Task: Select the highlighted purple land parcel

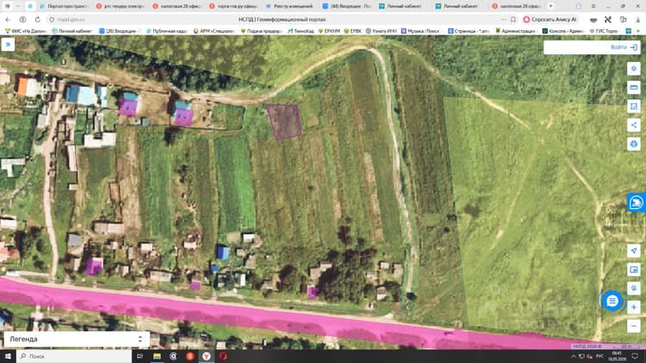Action: click(284, 121)
